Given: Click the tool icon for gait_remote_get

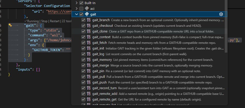Looking at the screenshot, I should point(89,99).
